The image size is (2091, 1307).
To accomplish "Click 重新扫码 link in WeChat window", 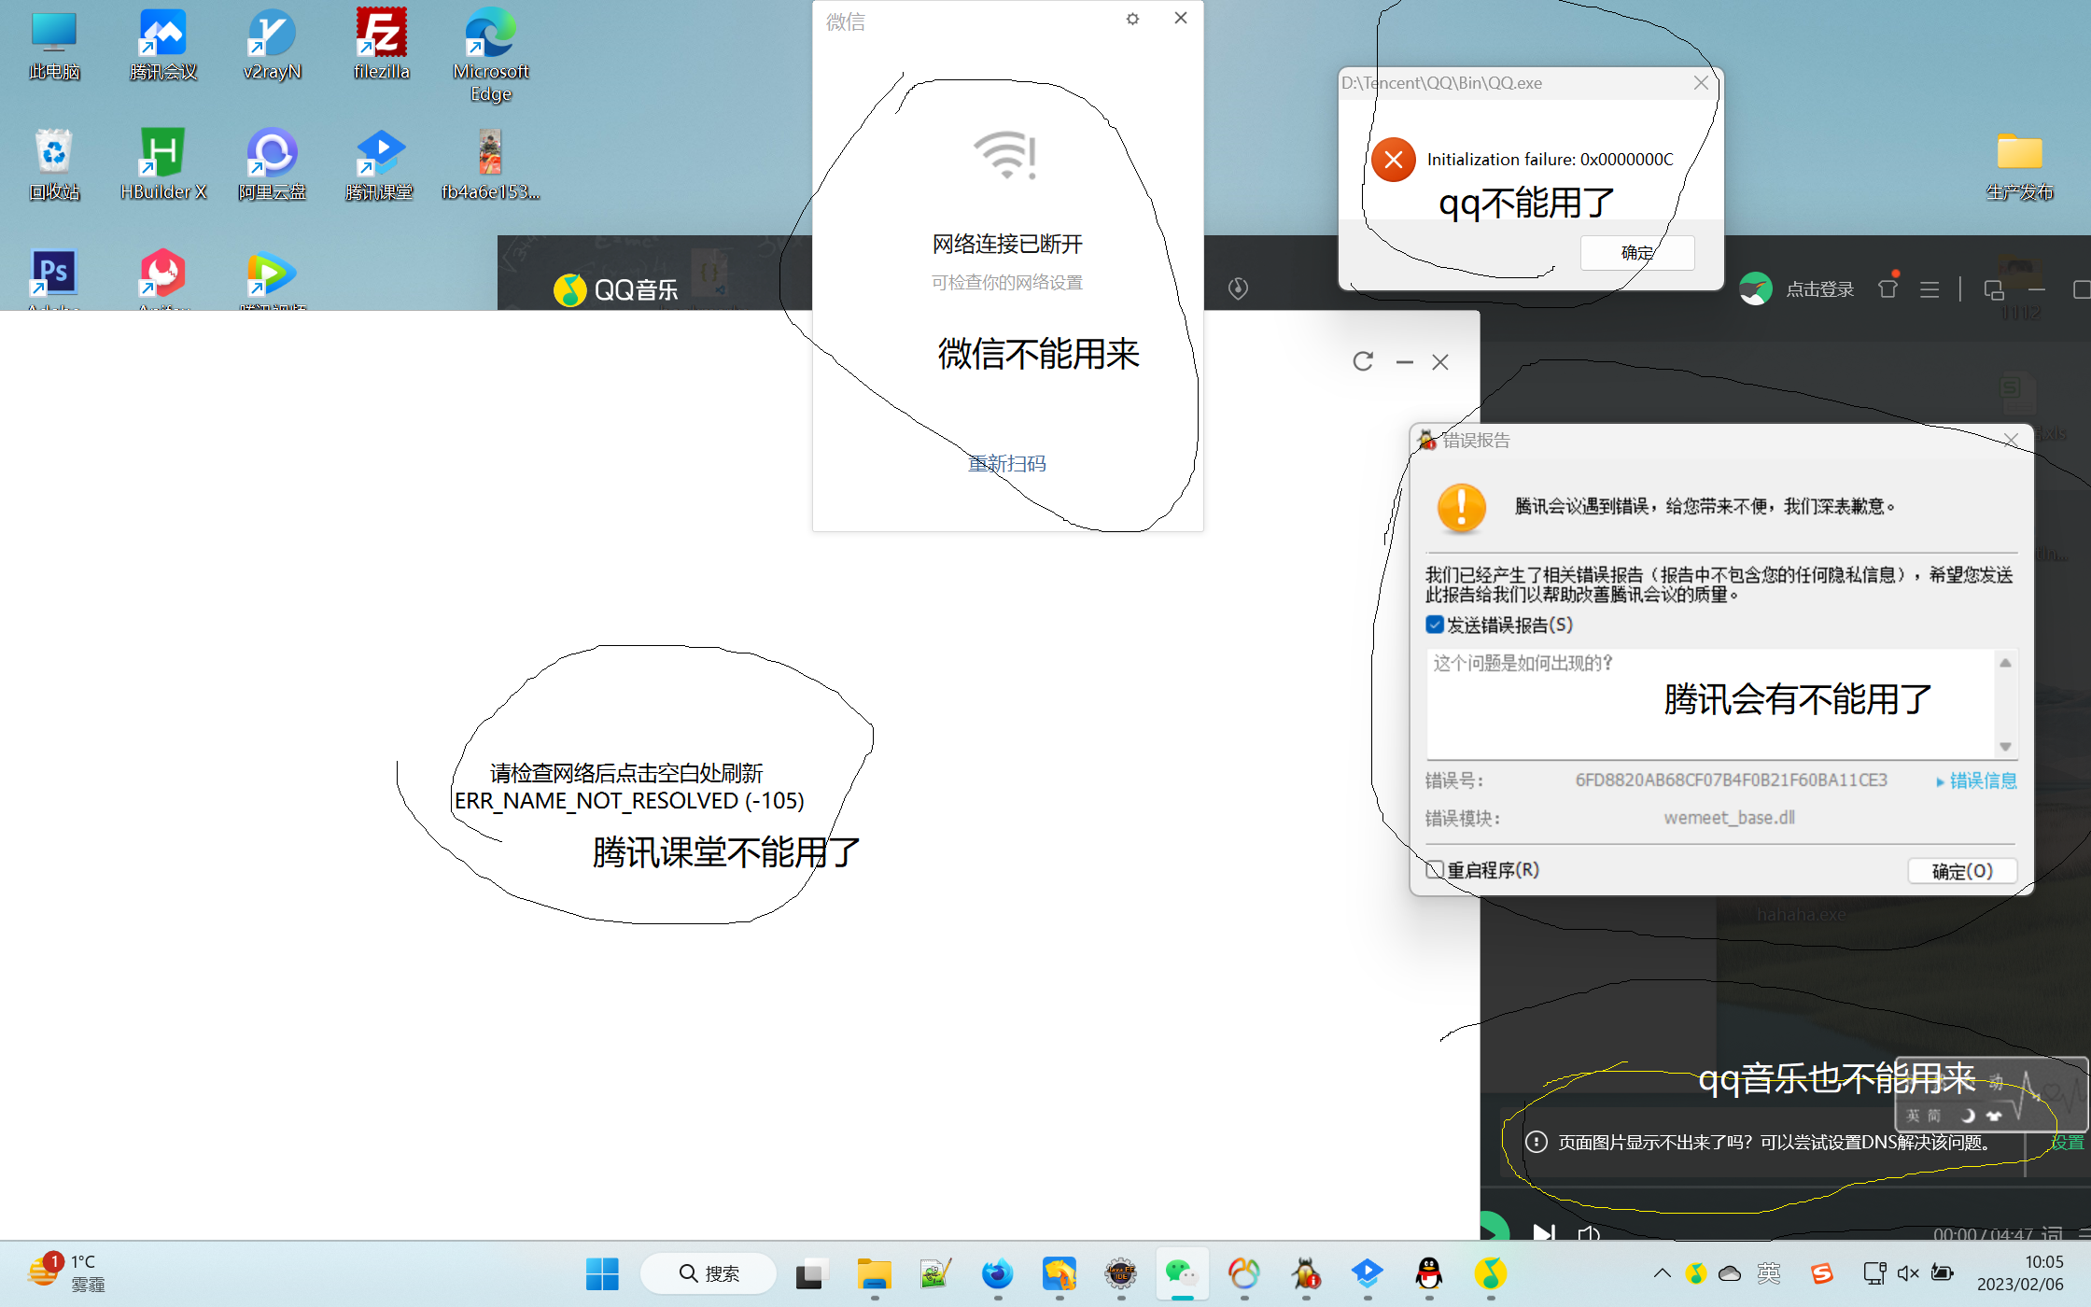I will [1006, 464].
